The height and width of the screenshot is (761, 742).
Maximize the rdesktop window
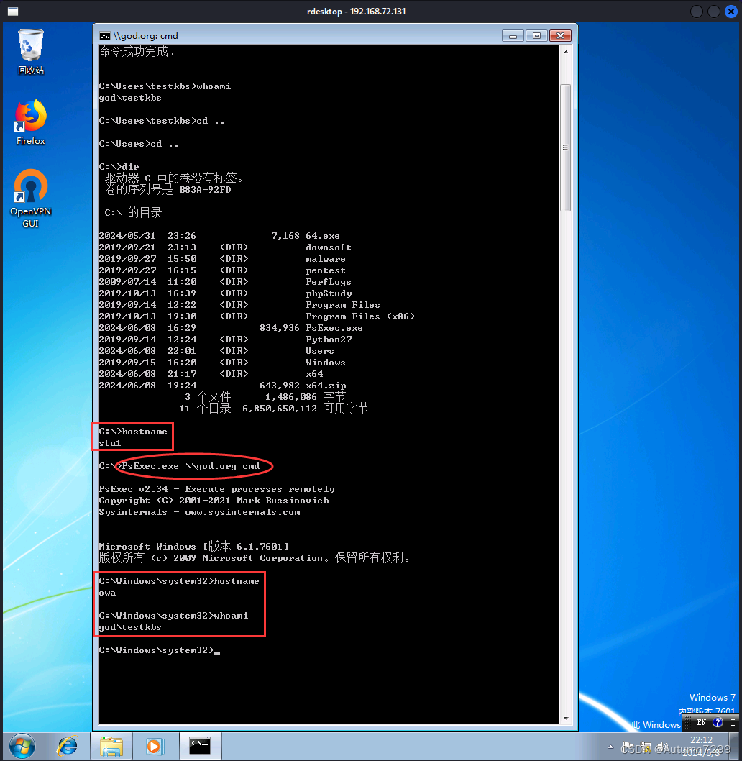pyautogui.click(x=714, y=12)
